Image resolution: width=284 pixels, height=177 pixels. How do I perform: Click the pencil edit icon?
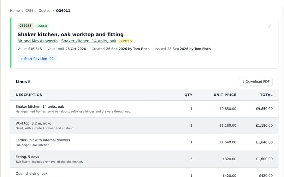269,26
